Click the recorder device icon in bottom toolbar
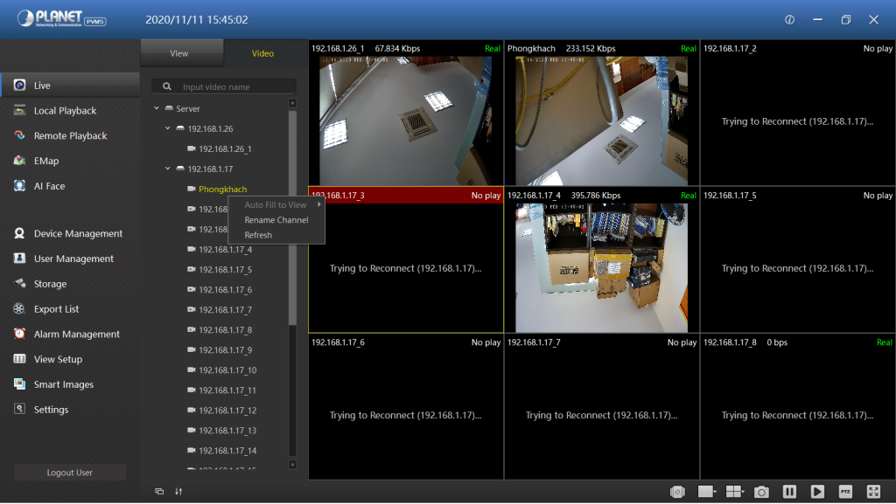Viewport: 896px width, 504px height. pos(677,492)
